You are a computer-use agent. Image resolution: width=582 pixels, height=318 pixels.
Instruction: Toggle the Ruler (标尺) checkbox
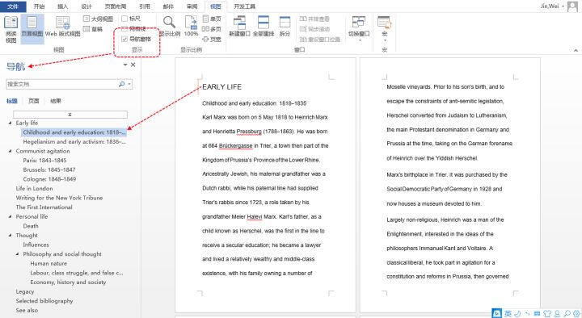124,19
